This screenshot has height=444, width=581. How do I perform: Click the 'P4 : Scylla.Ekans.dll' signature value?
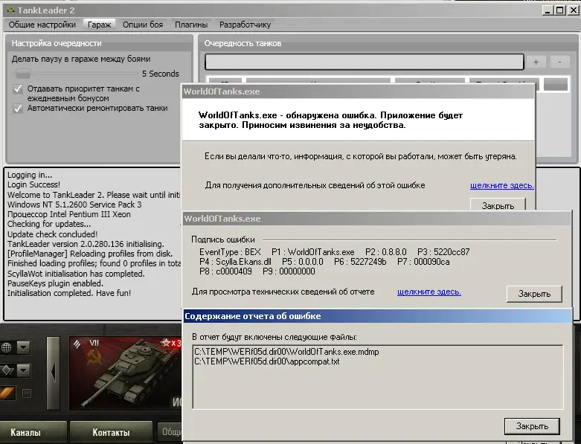point(235,262)
